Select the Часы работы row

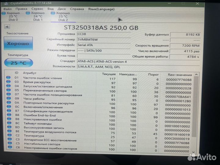click(x=99, y=99)
